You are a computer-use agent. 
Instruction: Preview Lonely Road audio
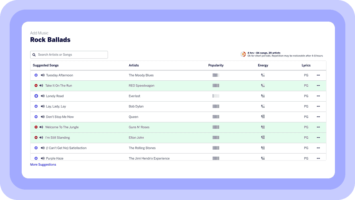[x=43, y=96]
